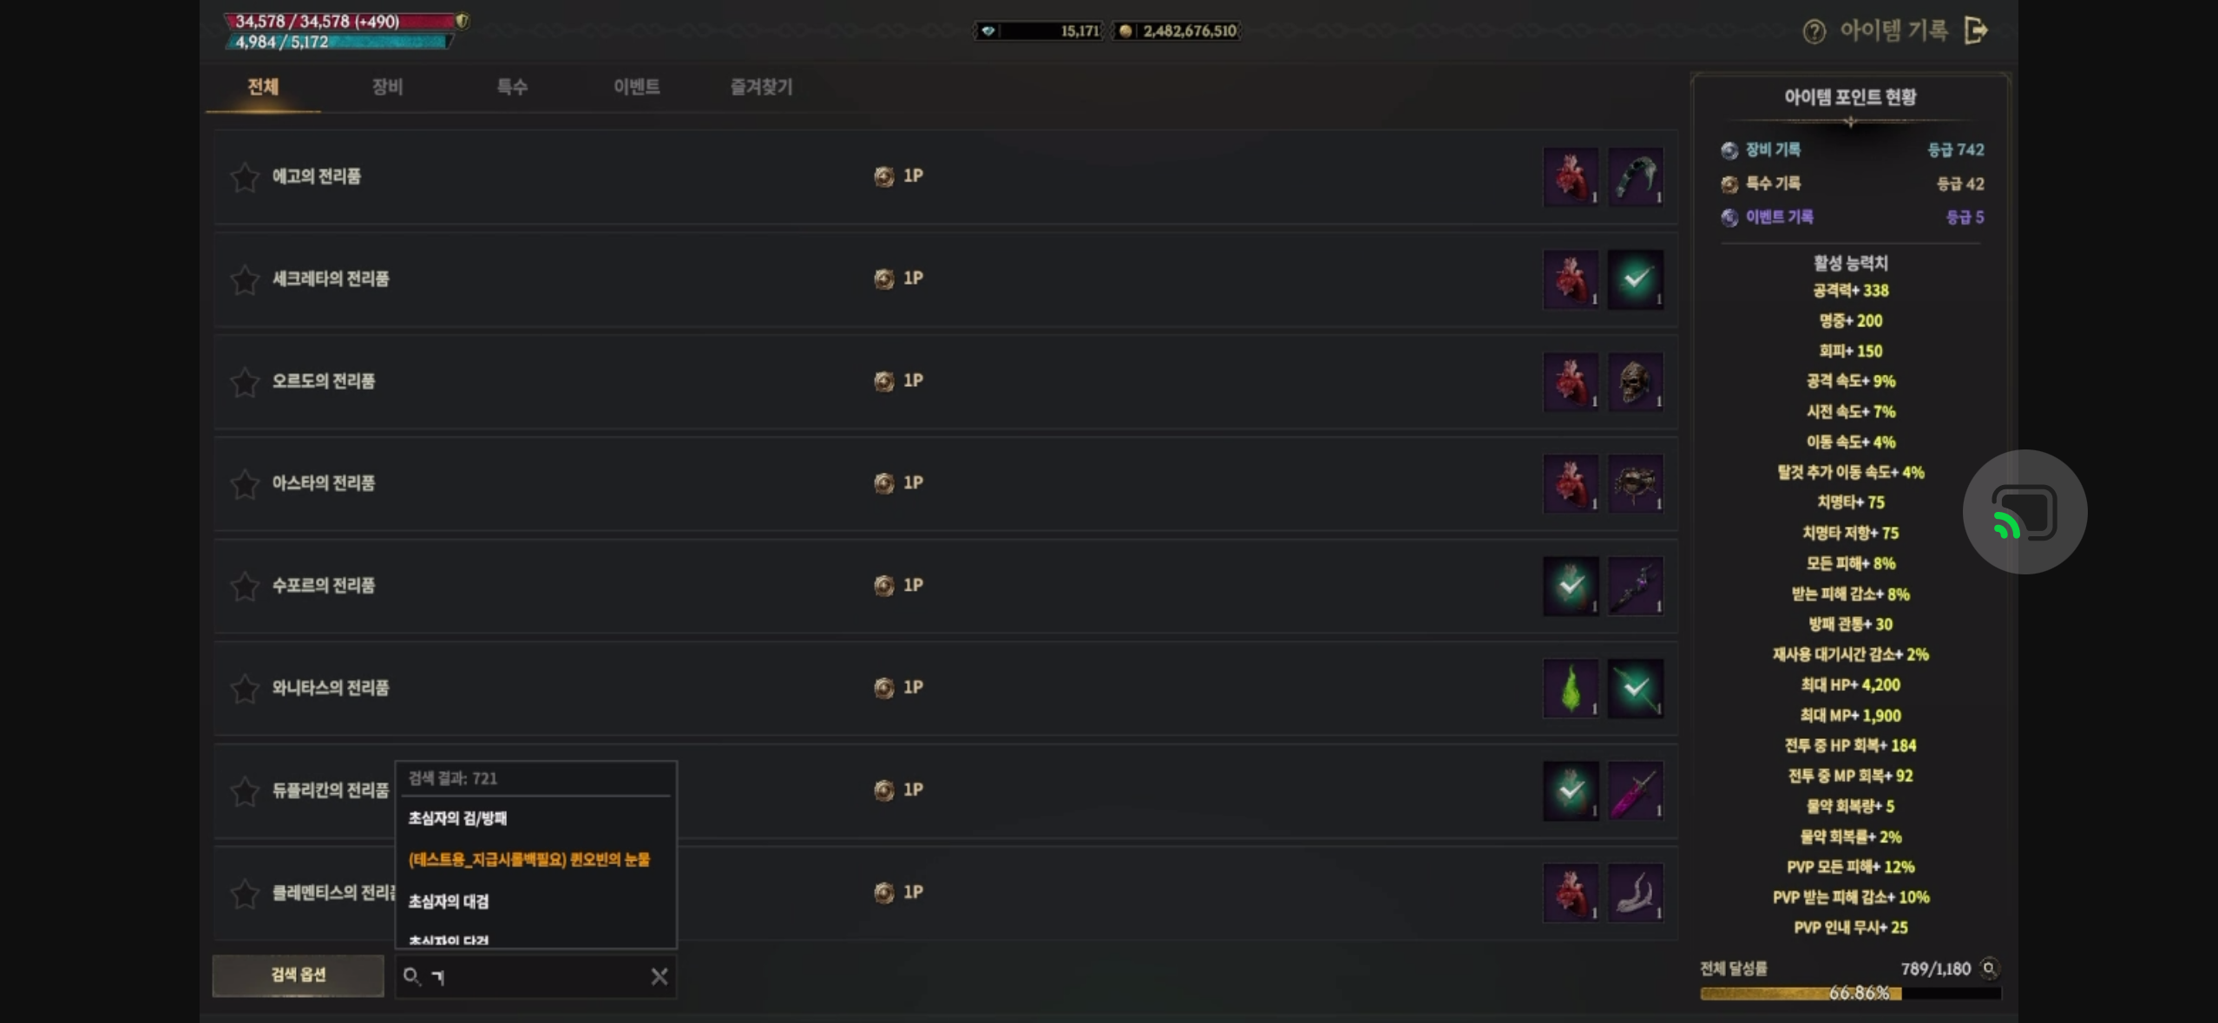2218x1023 pixels.
Task: Select the skull item icon in 오르도의 전리품
Action: 1635,381
